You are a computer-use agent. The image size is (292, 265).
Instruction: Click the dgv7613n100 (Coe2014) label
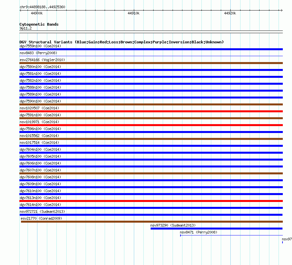coord(40,198)
